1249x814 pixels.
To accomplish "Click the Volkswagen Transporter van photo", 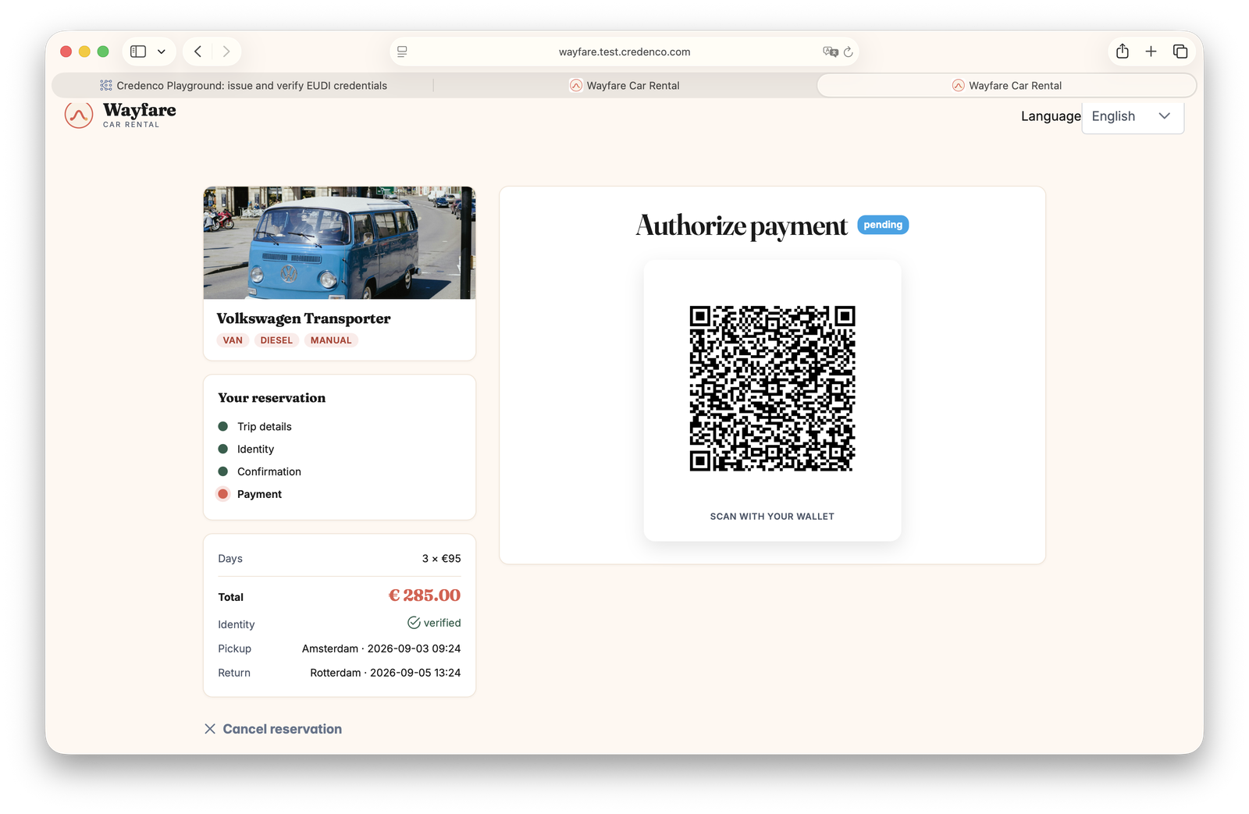I will (340, 243).
